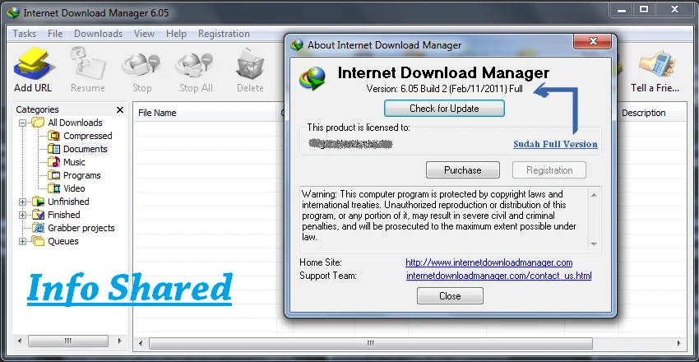Click the Stop All toolbar icon
The image size is (699, 362).
(x=195, y=66)
